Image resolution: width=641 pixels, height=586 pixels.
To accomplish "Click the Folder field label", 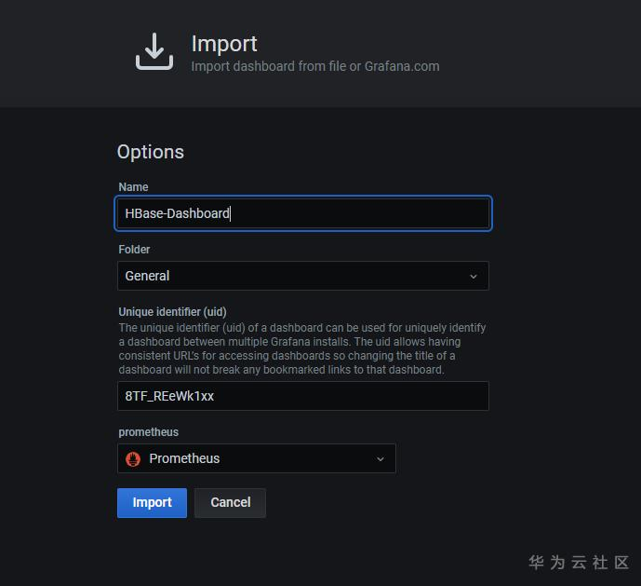I will 134,250.
